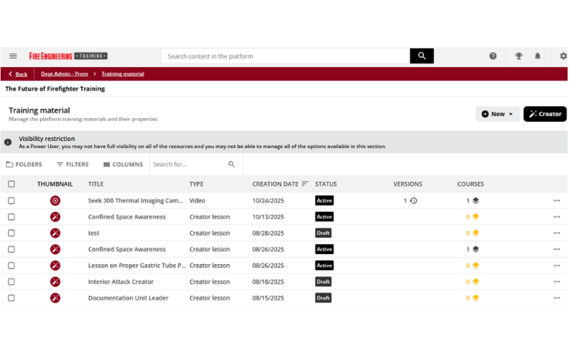Open the hamburger main menu
The height and width of the screenshot is (356, 571).
(x=13, y=56)
